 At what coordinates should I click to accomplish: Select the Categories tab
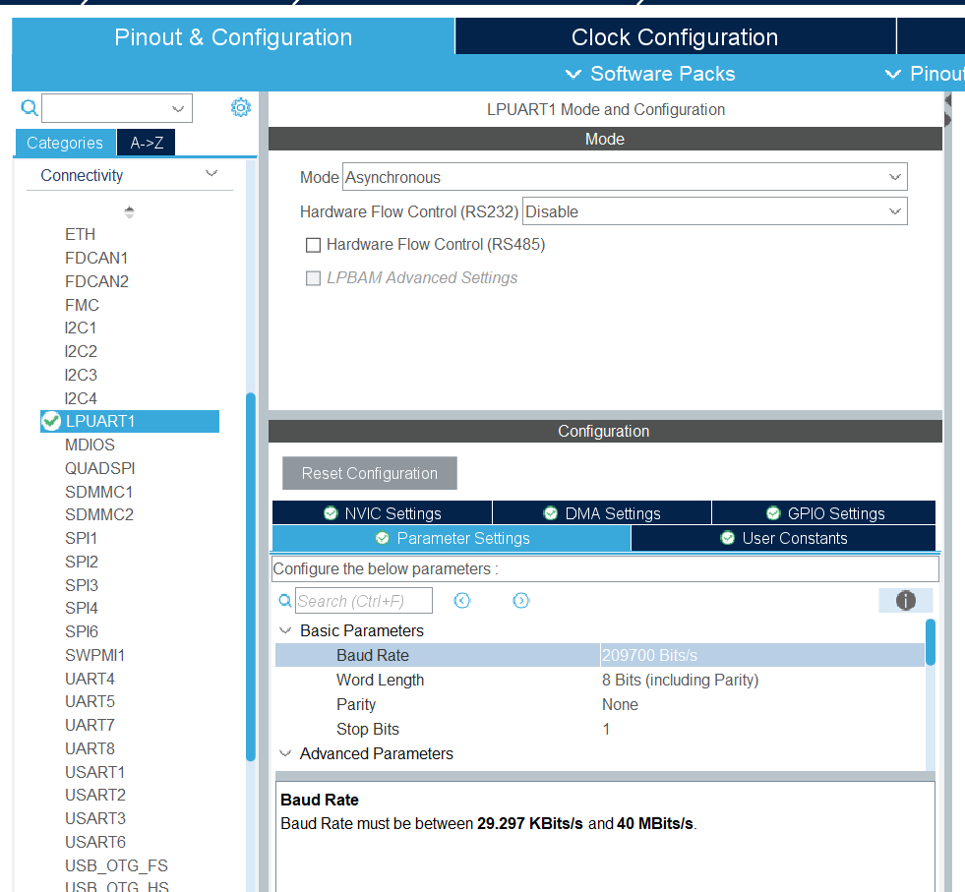(x=65, y=143)
